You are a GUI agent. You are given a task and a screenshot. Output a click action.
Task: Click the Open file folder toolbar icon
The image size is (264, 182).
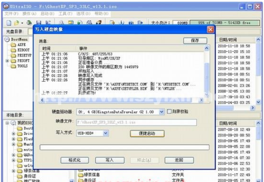click(16, 22)
